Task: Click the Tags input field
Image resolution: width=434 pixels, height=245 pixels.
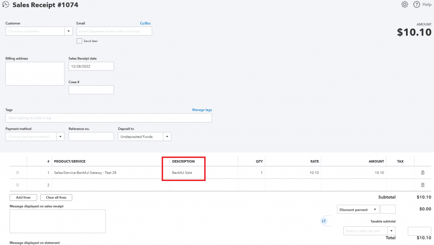Action: (108, 118)
